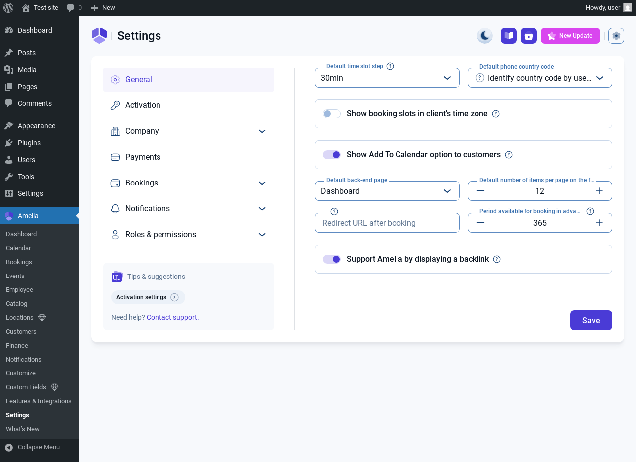
Task: Click the Save button
Action: coord(591,320)
